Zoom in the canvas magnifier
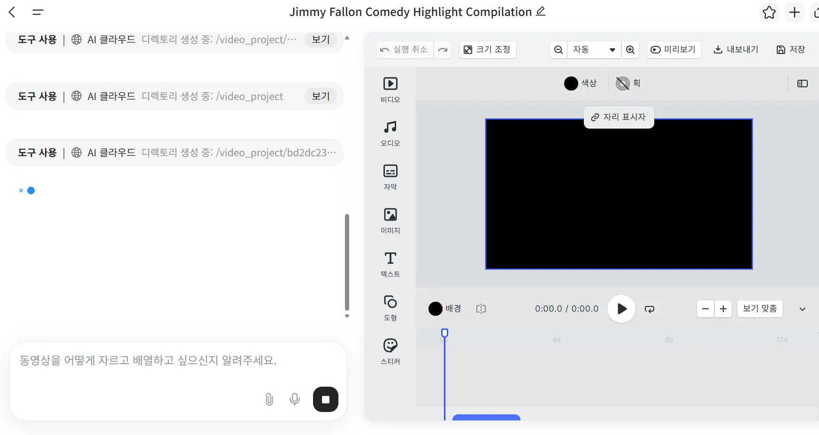This screenshot has height=435, width=819. click(630, 50)
